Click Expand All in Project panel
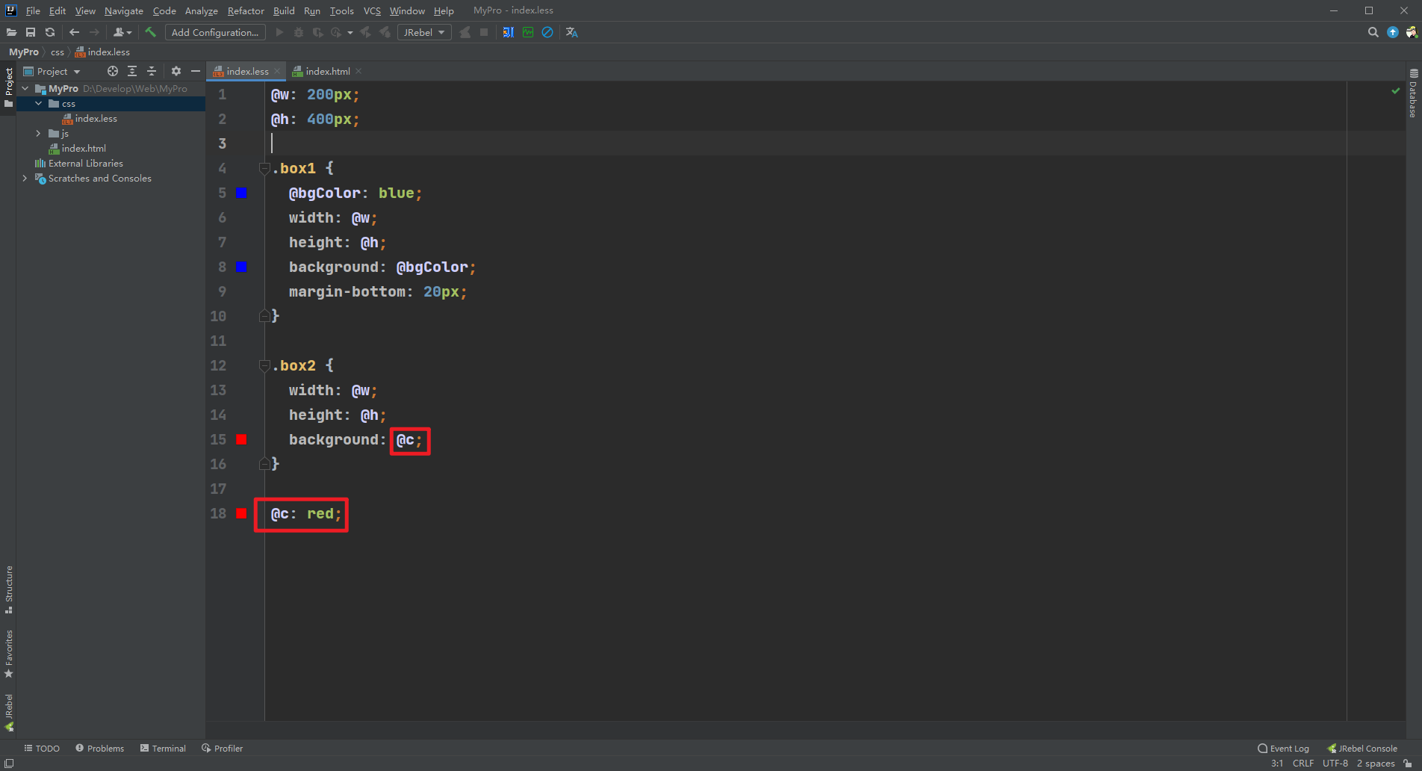This screenshot has width=1422, height=771. pos(132,71)
